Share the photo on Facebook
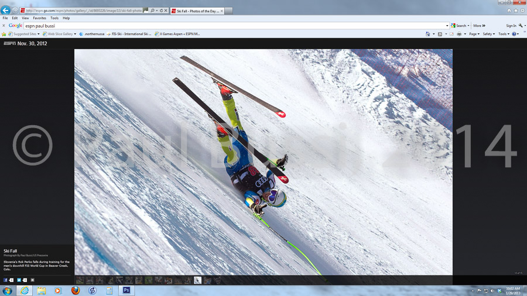The width and height of the screenshot is (527, 296). (x=5, y=280)
